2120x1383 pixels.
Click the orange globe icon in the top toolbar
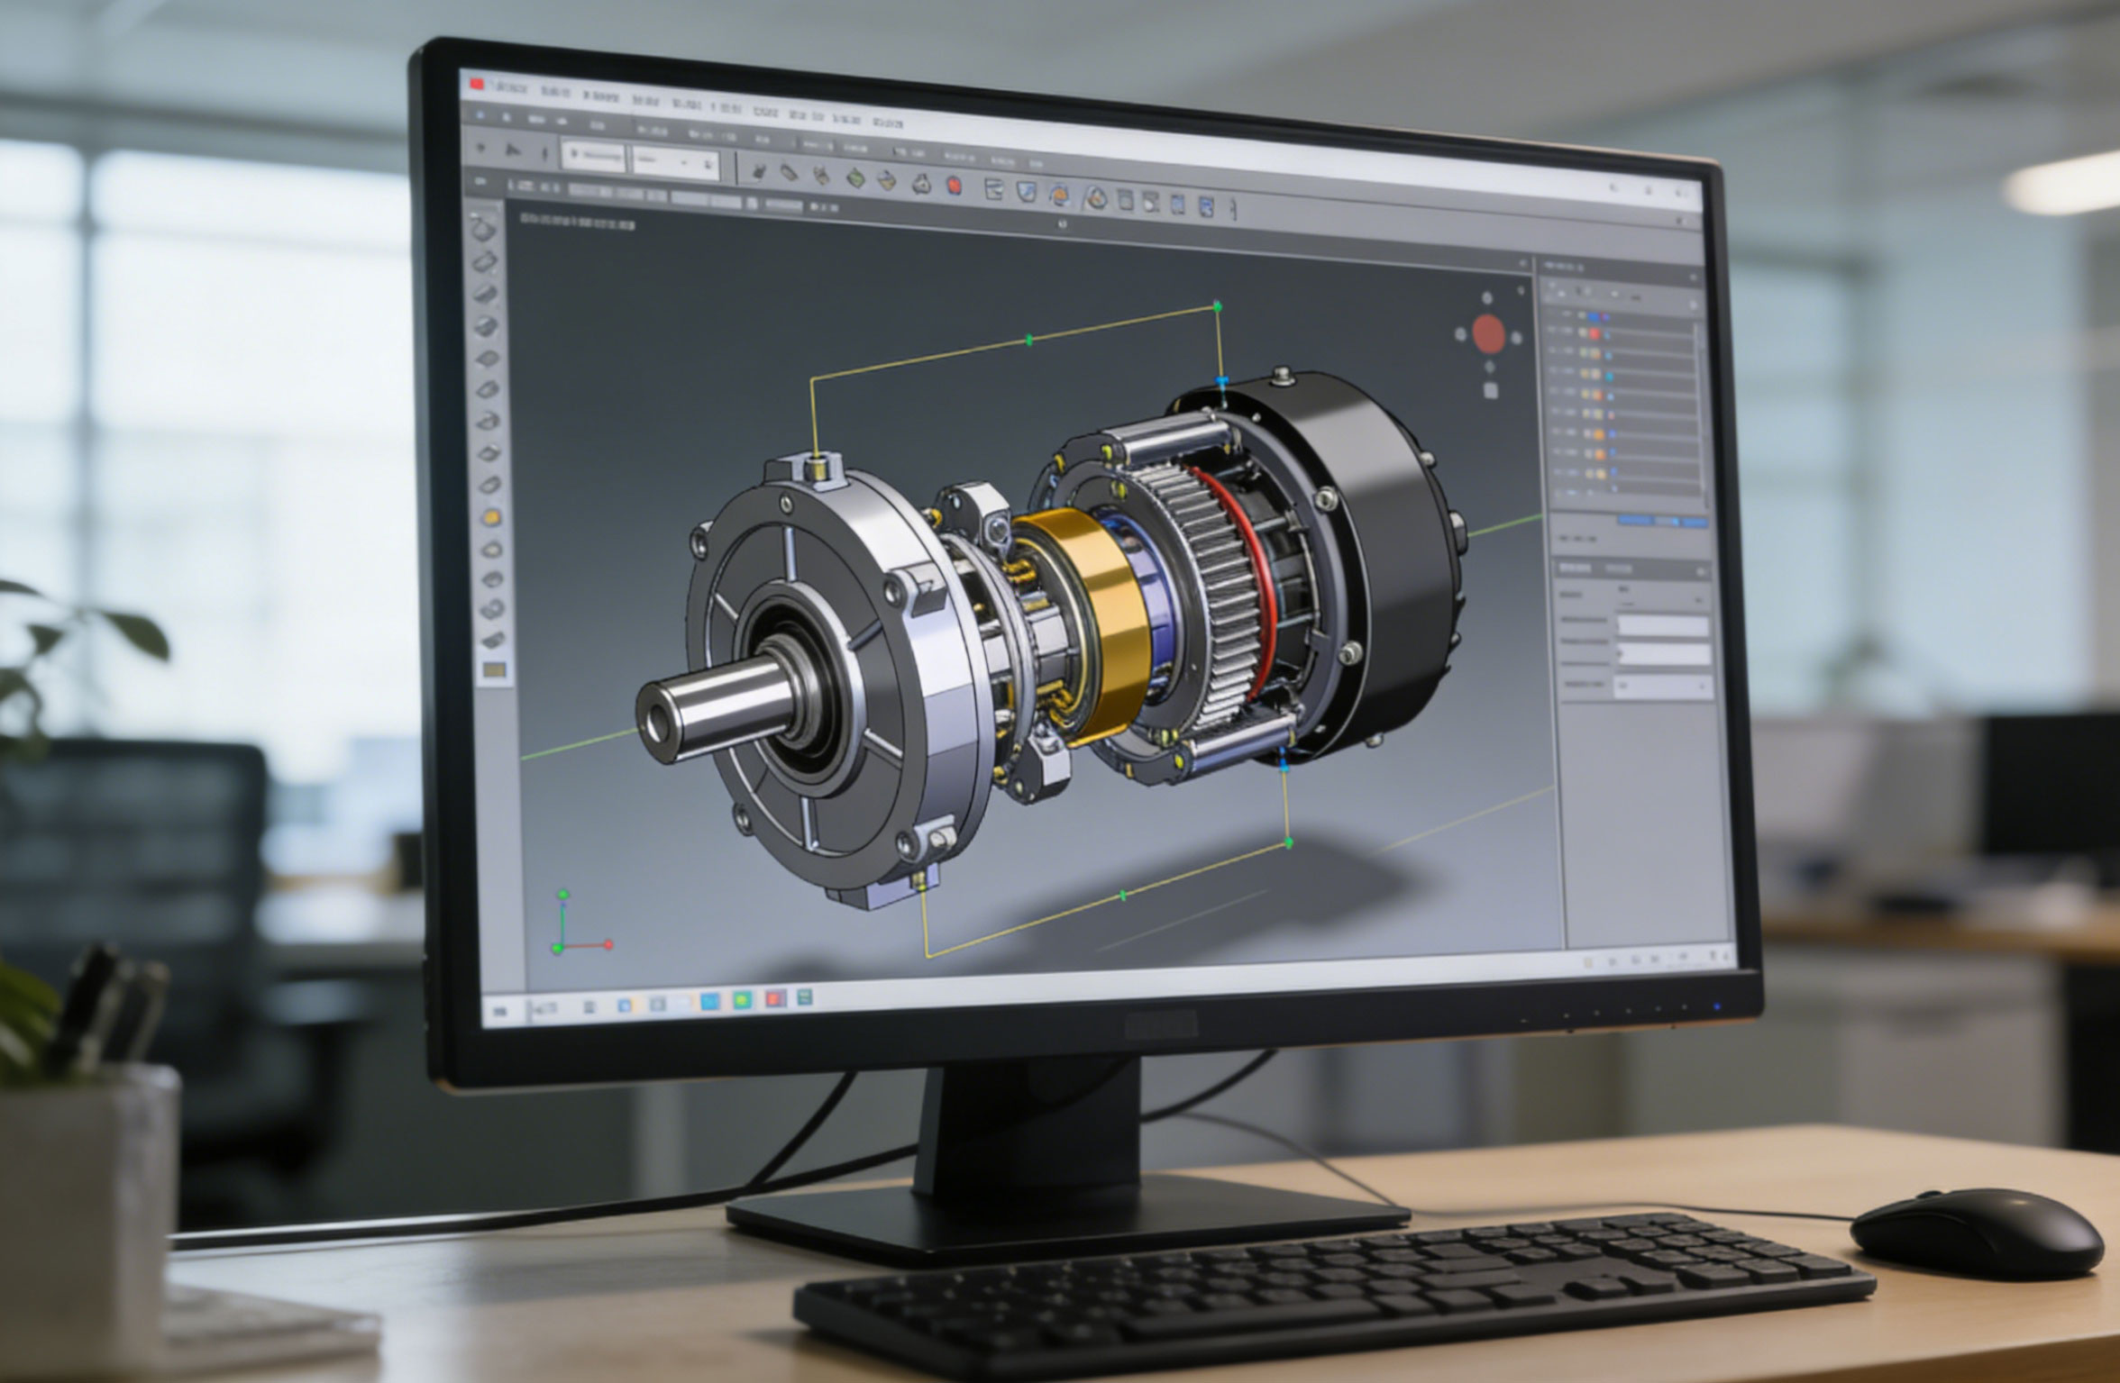(1059, 194)
